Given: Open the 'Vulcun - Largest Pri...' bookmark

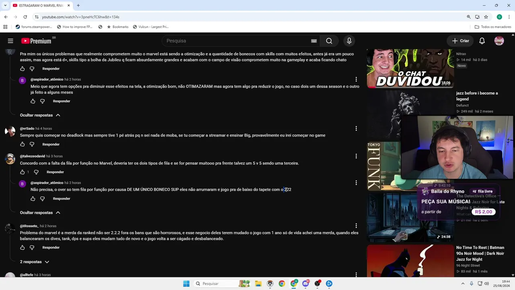Looking at the screenshot, I should click(x=150, y=27).
